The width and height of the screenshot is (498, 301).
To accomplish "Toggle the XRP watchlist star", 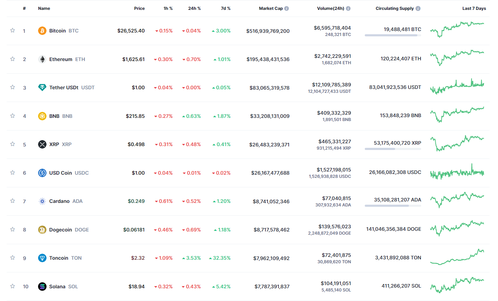I will tap(13, 144).
